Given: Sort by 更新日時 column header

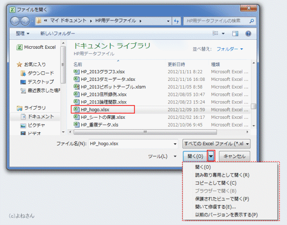Looking at the screenshot, I should point(176,65).
